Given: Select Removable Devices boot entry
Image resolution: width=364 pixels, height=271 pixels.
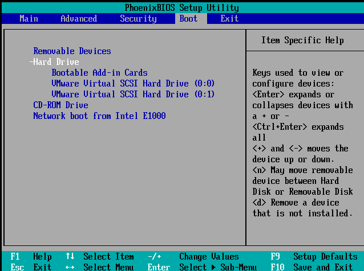Looking at the screenshot, I should pyautogui.click(x=72, y=51).
